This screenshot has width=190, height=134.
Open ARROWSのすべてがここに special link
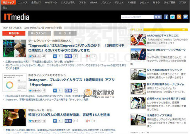pos(163,36)
